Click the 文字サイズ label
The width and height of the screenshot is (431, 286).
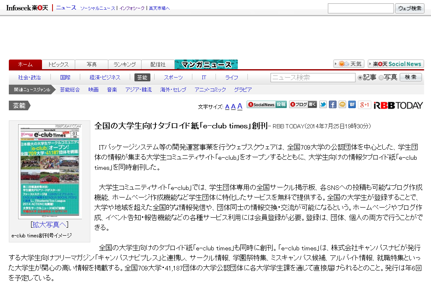pyautogui.click(x=210, y=107)
